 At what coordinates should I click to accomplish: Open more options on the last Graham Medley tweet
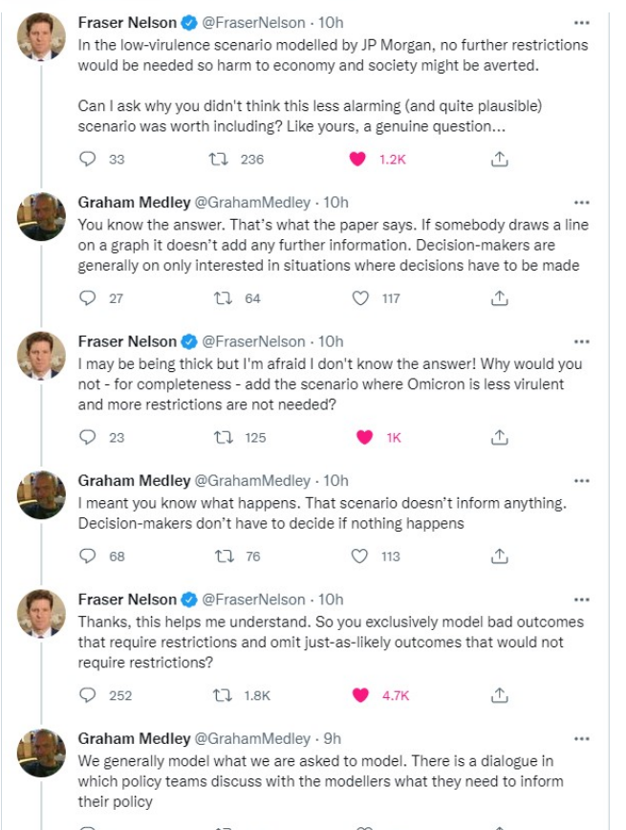click(x=581, y=738)
